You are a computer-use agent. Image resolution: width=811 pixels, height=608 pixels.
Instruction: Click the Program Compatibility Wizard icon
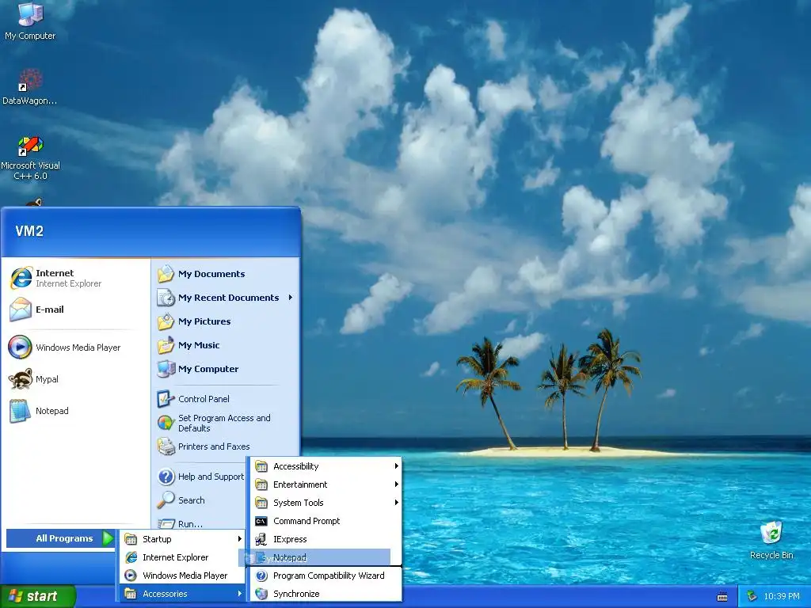coord(261,576)
